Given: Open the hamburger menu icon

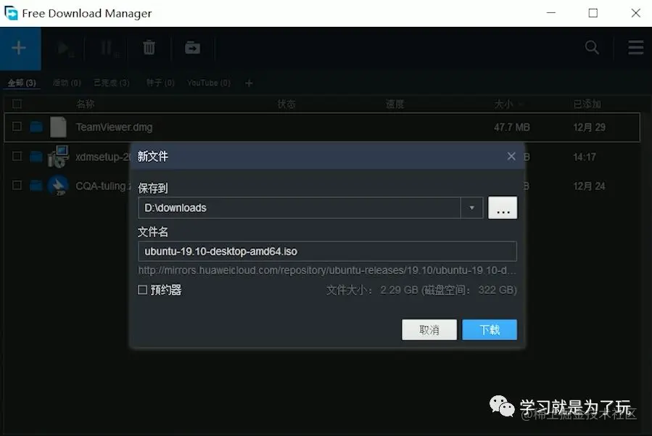Looking at the screenshot, I should 635,47.
